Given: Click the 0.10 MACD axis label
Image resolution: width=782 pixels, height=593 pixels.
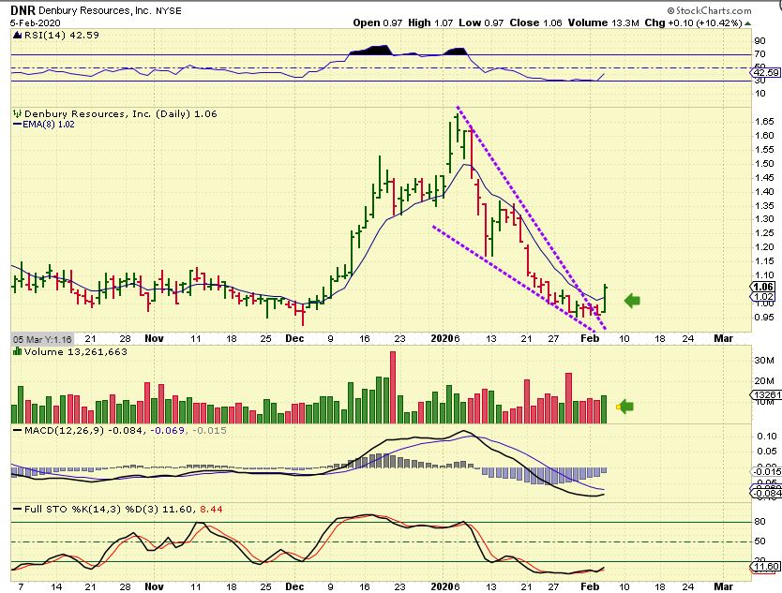Looking at the screenshot, I should (x=767, y=436).
